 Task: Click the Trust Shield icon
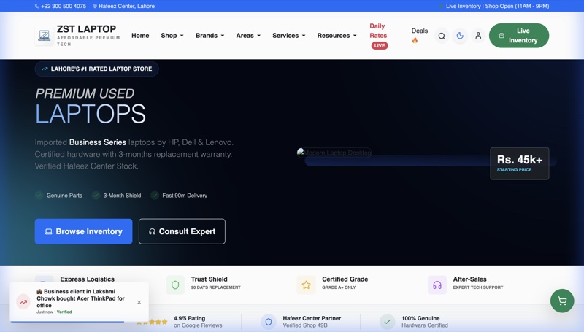tap(175, 285)
